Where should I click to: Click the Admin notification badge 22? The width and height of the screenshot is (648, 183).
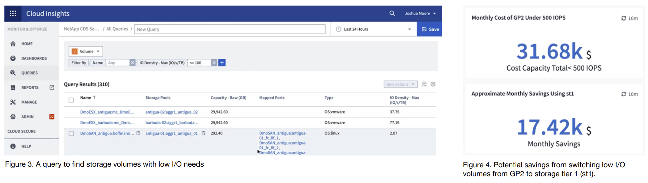52,117
